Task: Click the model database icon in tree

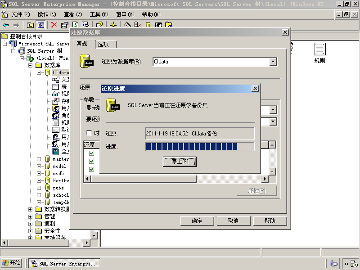Action: [47, 166]
